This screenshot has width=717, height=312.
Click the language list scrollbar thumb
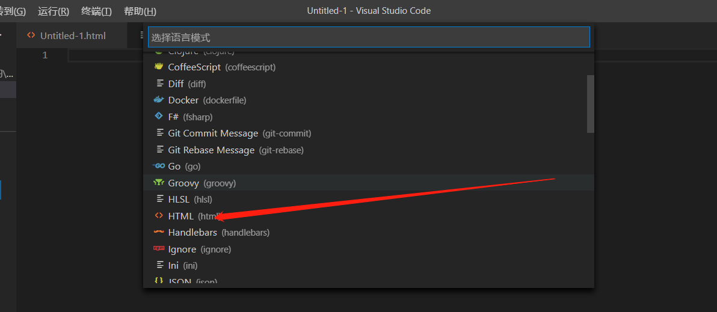coord(590,103)
